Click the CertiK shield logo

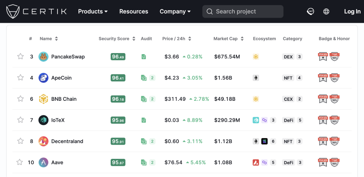[14, 11]
